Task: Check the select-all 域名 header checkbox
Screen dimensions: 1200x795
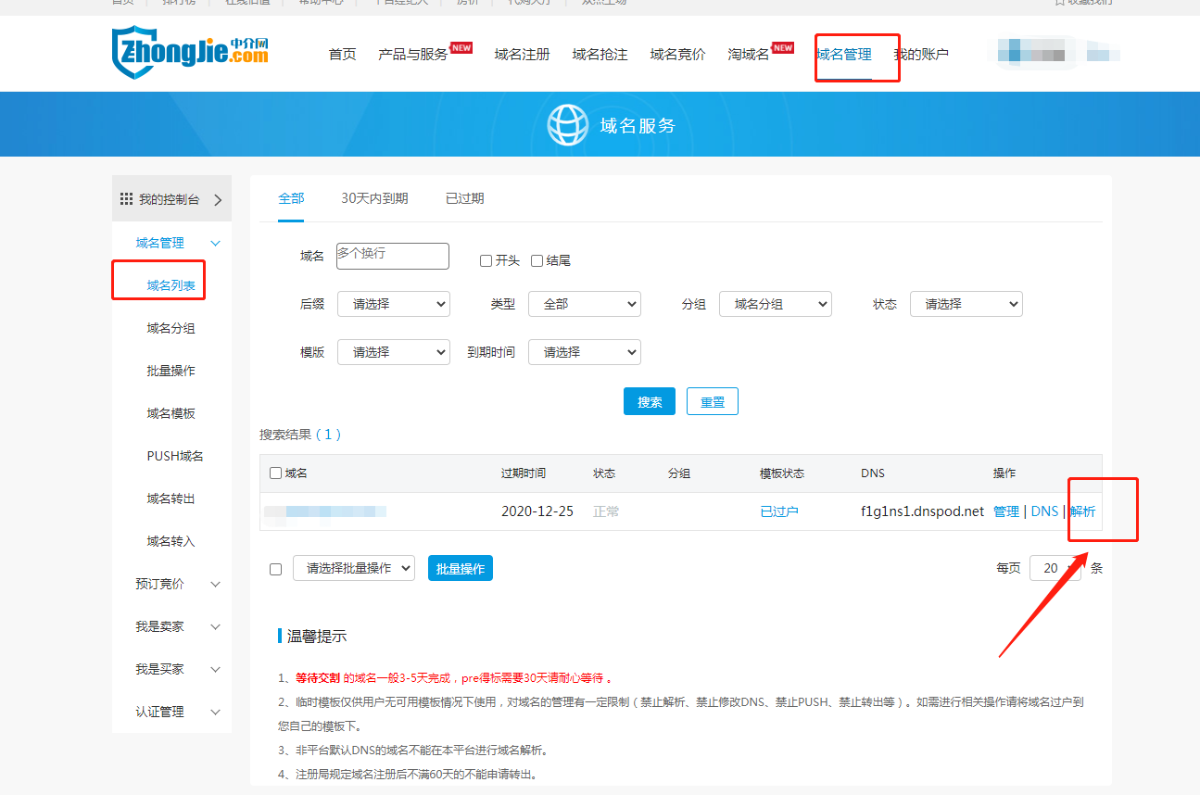Action: click(275, 473)
